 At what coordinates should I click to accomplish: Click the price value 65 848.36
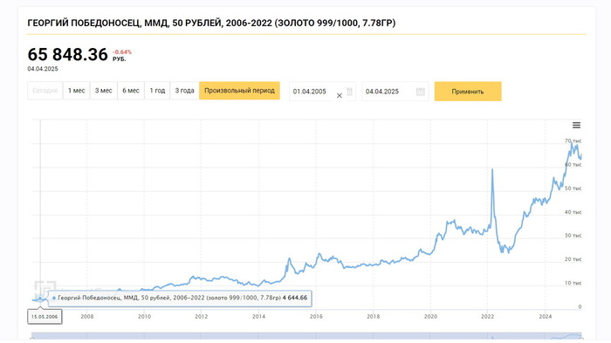67,55
